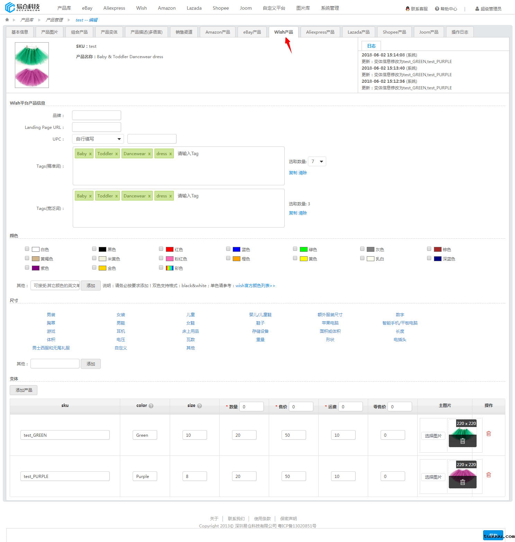Open 联系客服 customer service icon
The height and width of the screenshot is (542, 515).
coord(408,9)
